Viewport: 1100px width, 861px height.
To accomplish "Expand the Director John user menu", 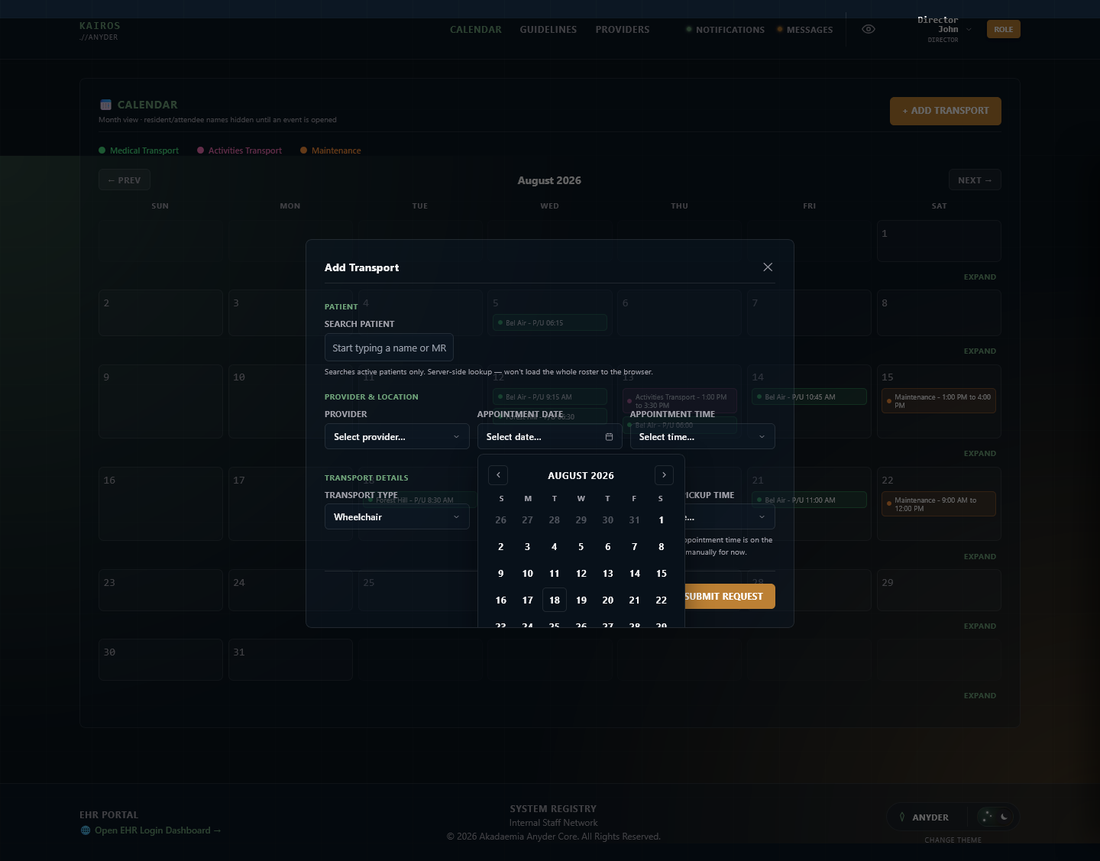I will pyautogui.click(x=946, y=29).
